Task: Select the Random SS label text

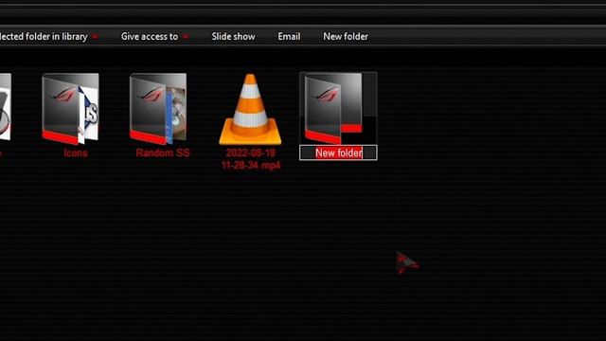Action: tap(163, 153)
